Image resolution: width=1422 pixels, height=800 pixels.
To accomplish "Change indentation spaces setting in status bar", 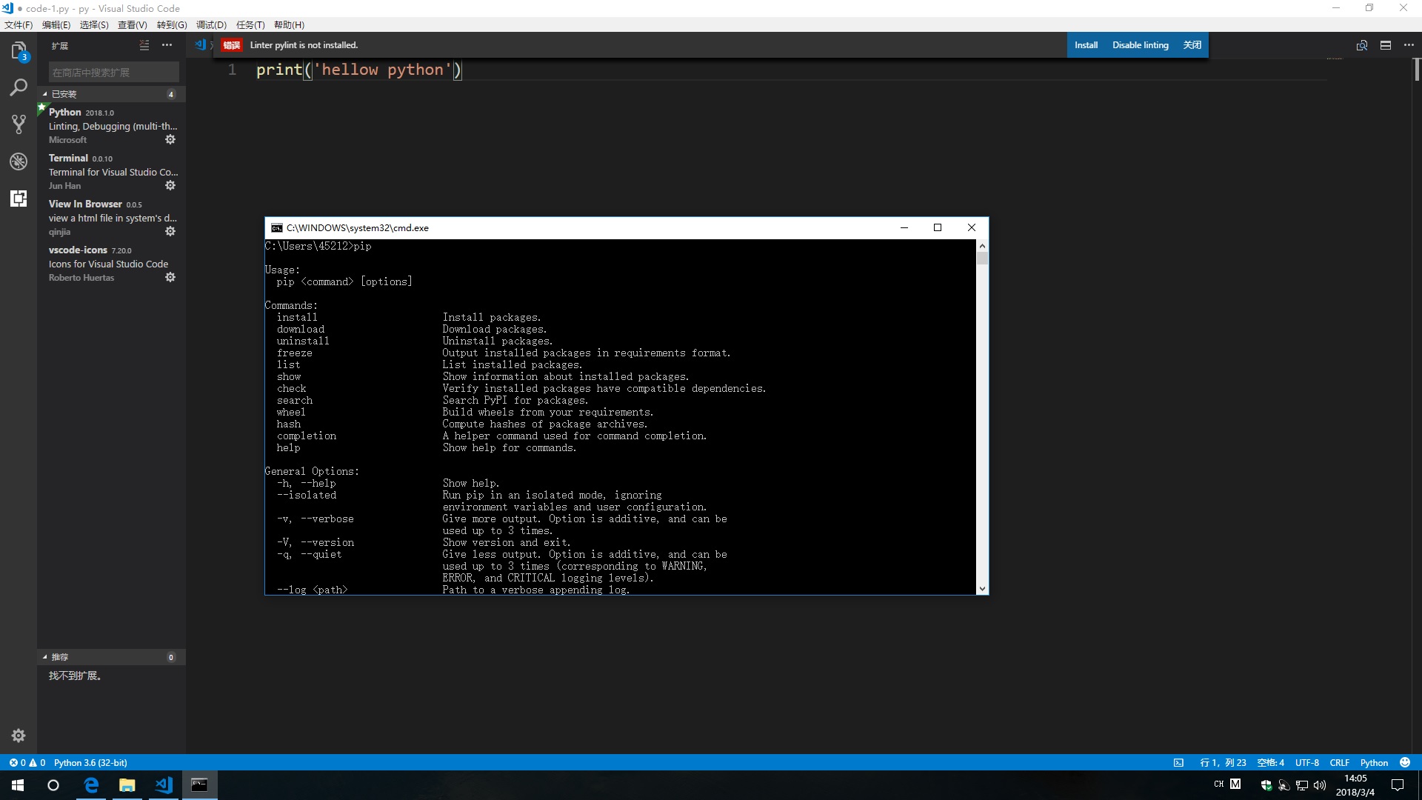I will pyautogui.click(x=1271, y=762).
